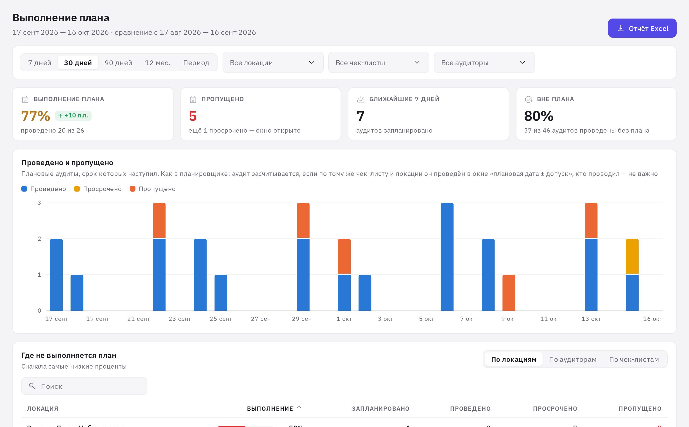Toggle the blue Проведено legend swatch
This screenshot has height=427, width=689.
(24, 189)
